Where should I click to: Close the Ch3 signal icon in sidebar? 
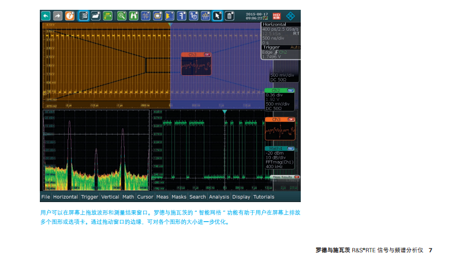[x=291, y=120]
